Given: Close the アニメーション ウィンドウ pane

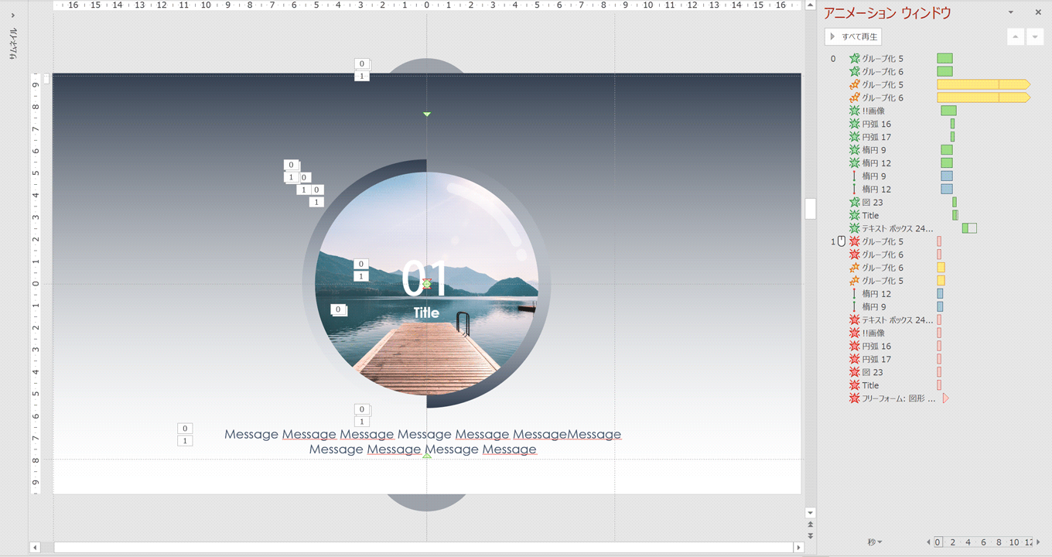Looking at the screenshot, I should click(x=1038, y=12).
